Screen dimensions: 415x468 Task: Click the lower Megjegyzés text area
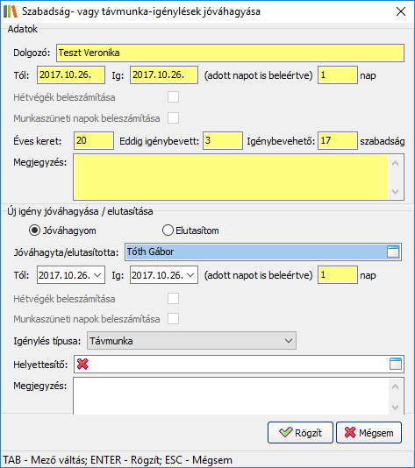tap(231, 396)
